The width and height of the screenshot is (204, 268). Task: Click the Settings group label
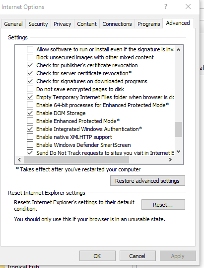pyautogui.click(x=18, y=37)
